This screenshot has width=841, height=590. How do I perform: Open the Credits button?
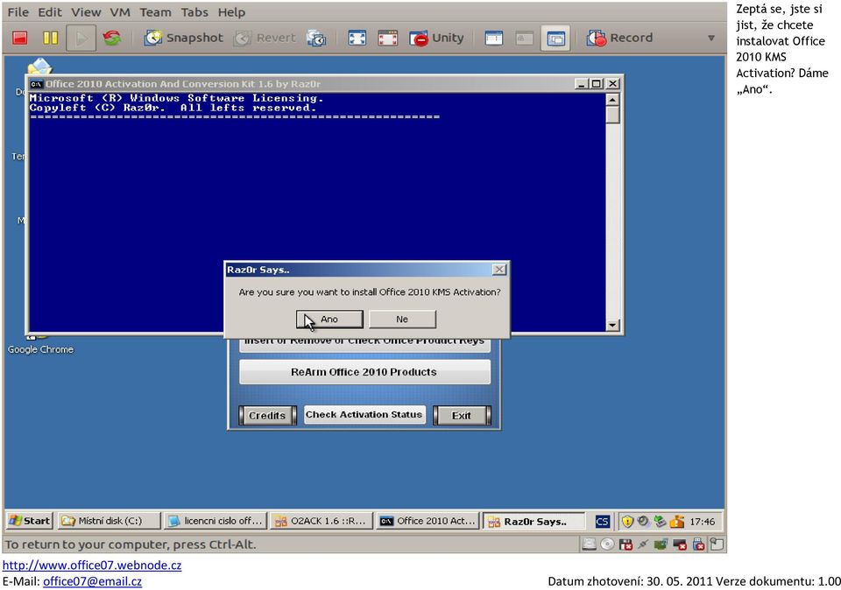pyautogui.click(x=267, y=415)
